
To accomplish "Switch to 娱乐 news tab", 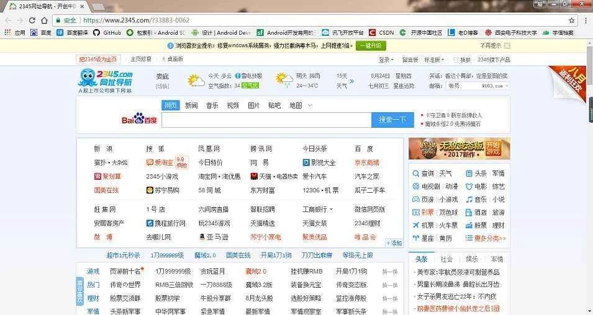I will pyautogui.click(x=471, y=259).
